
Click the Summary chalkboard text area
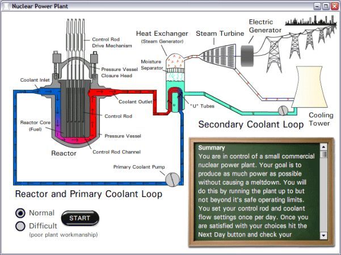[256, 191]
